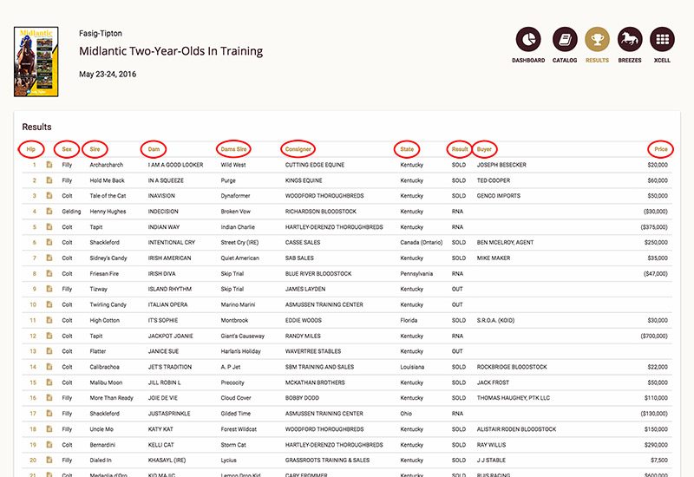Screen dimensions: 694x477
Task: Select the Results trophy icon
Action: (597, 39)
